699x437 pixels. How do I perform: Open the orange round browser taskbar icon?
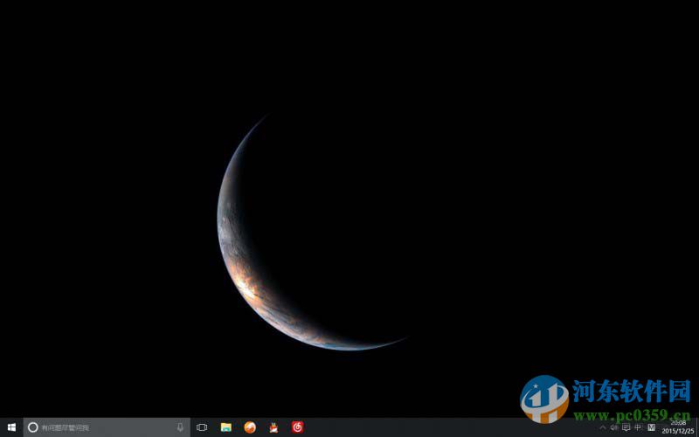tap(250, 427)
